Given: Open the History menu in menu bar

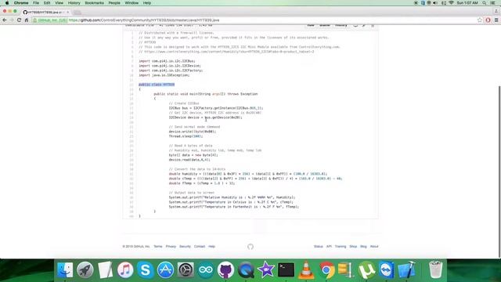Looking at the screenshot, I should click(x=74, y=3).
